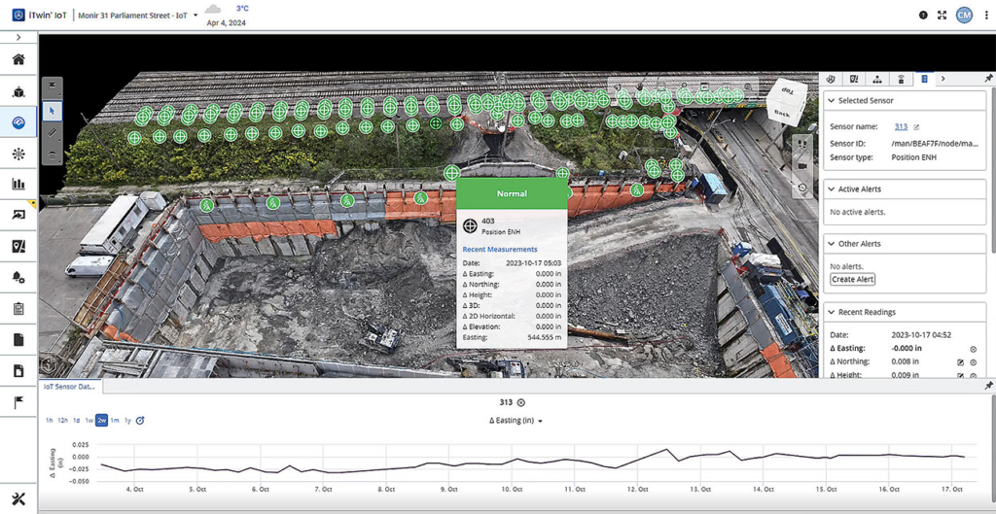Set chart range to 1y

click(x=127, y=421)
